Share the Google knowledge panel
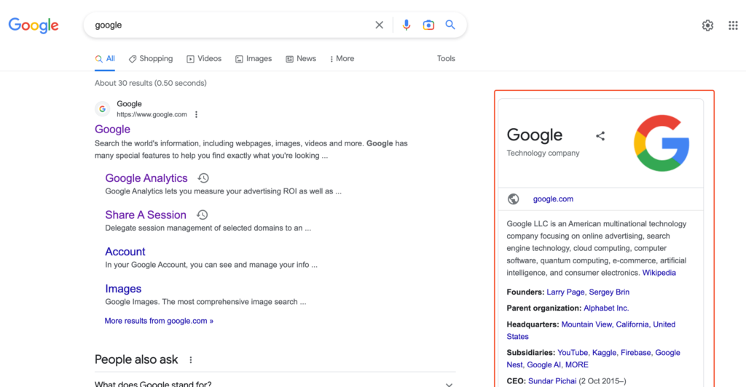This screenshot has width=746, height=387. pyautogui.click(x=600, y=136)
